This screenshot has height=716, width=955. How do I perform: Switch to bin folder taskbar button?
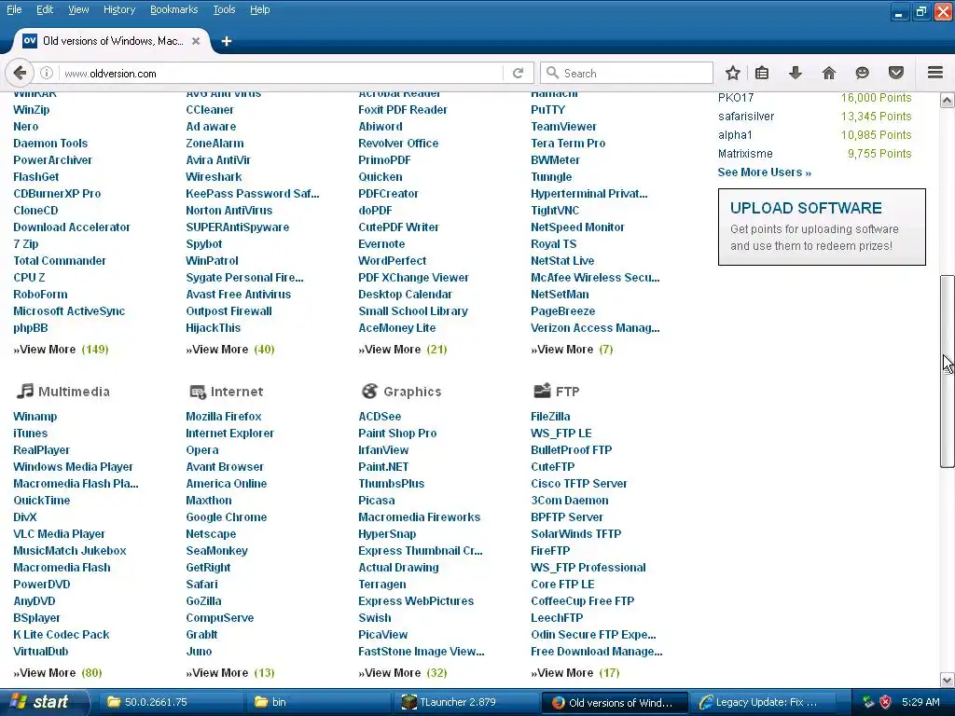317,702
